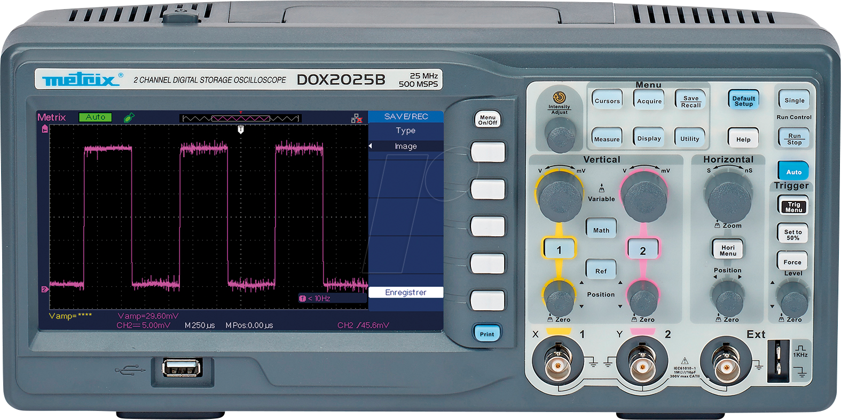Click the yellow Vamp=**** readout
The height and width of the screenshot is (420, 841).
pos(70,316)
